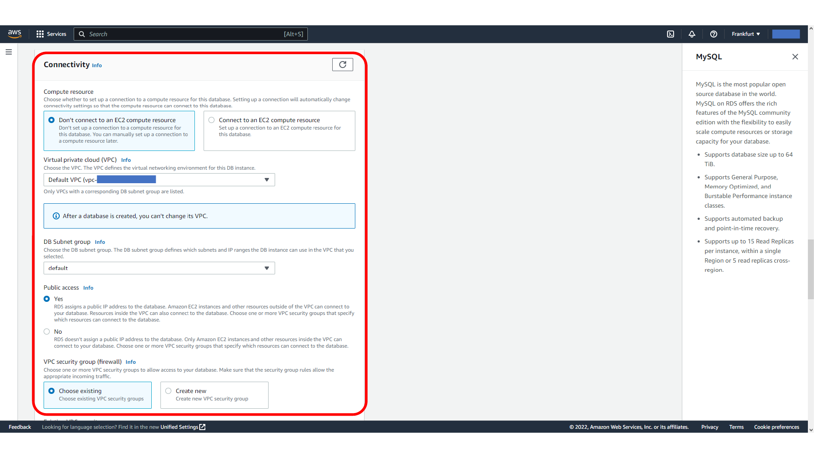Open Info link for Virtual private cloud
This screenshot has width=814, height=458.
tap(126, 160)
